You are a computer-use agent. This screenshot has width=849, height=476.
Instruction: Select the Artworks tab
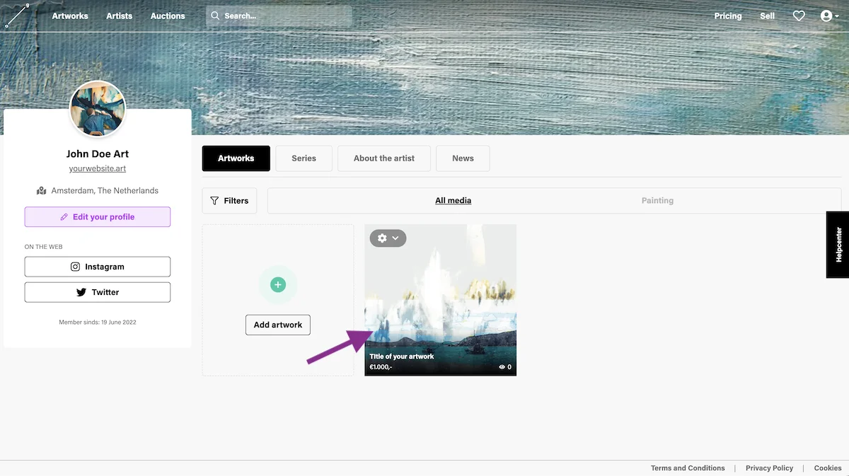pos(236,158)
